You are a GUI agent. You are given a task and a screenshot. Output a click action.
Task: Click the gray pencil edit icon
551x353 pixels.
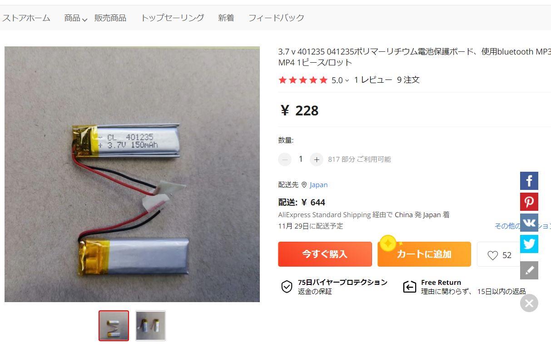529,270
